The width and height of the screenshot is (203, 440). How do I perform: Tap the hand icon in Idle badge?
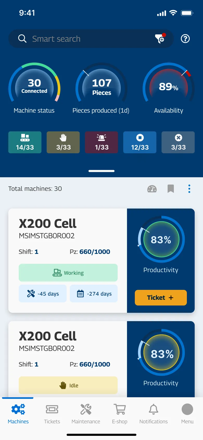coord(63,385)
